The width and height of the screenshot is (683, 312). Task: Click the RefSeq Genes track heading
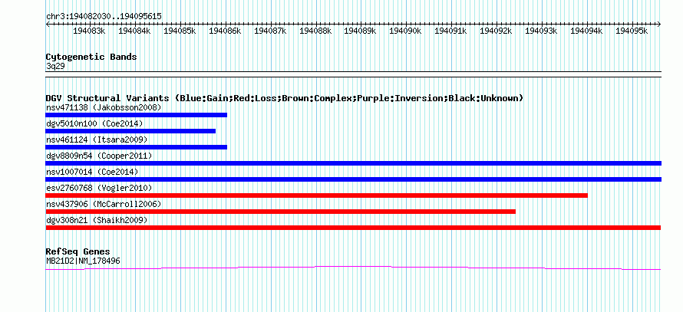(x=78, y=251)
